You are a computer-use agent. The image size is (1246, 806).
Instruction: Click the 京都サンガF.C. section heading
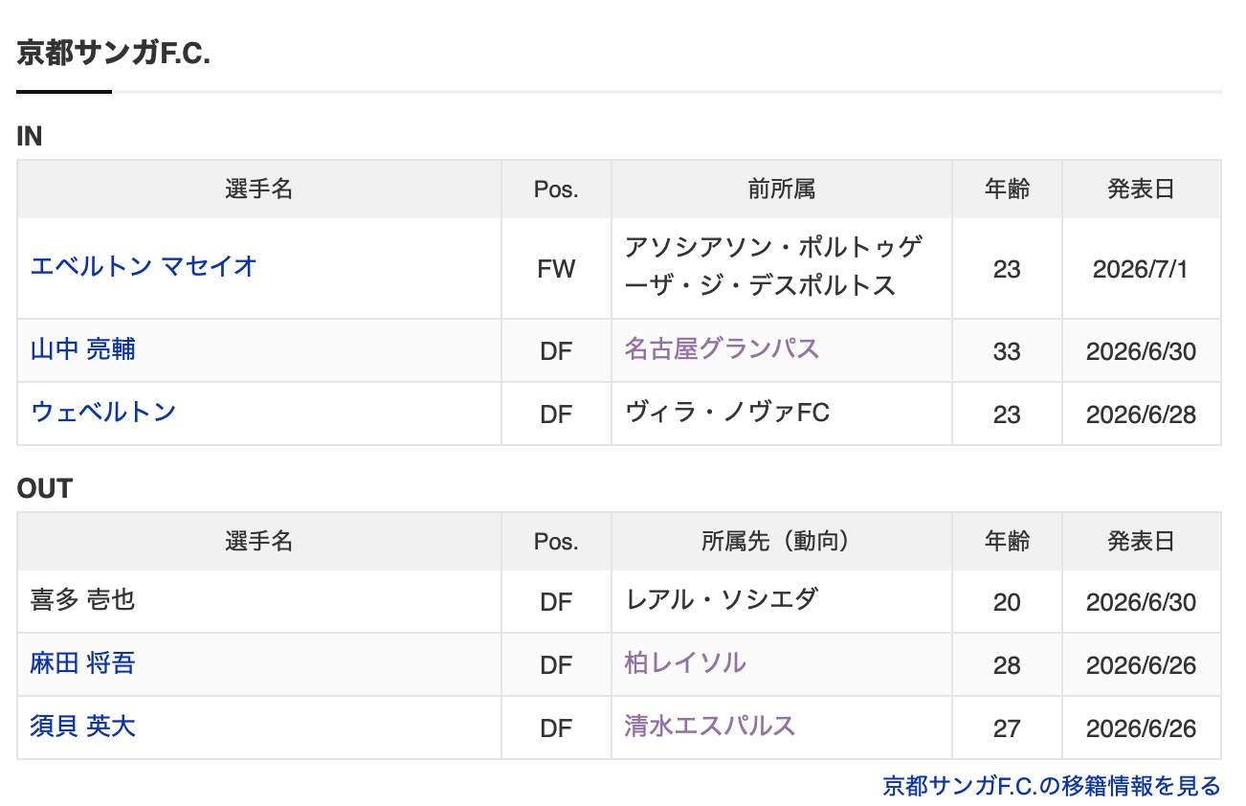tap(114, 54)
